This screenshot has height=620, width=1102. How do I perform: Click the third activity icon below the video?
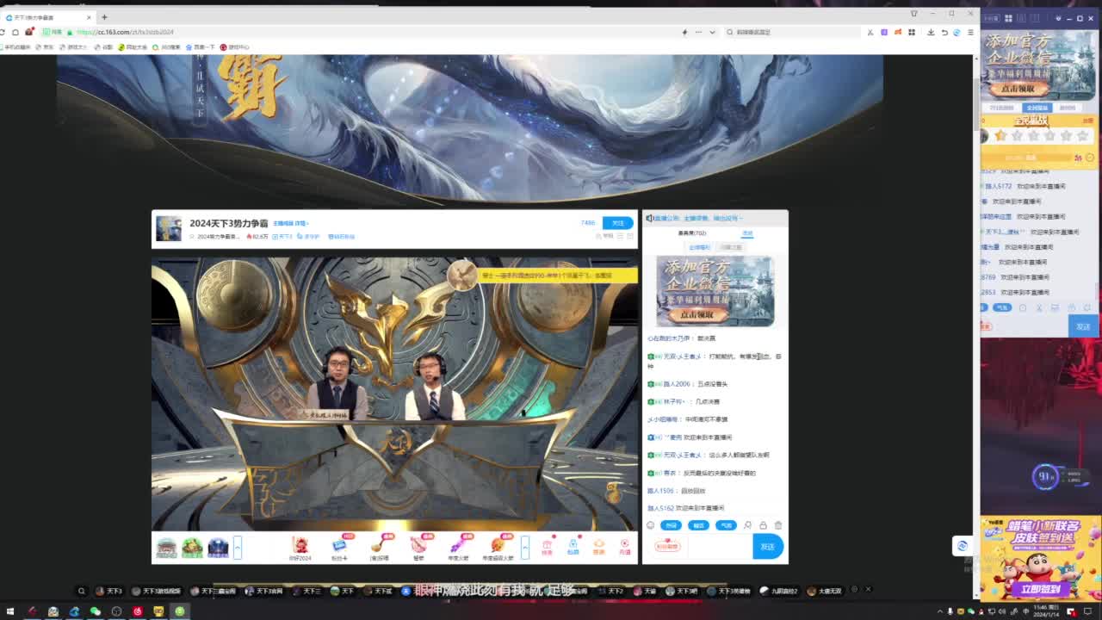click(x=218, y=547)
